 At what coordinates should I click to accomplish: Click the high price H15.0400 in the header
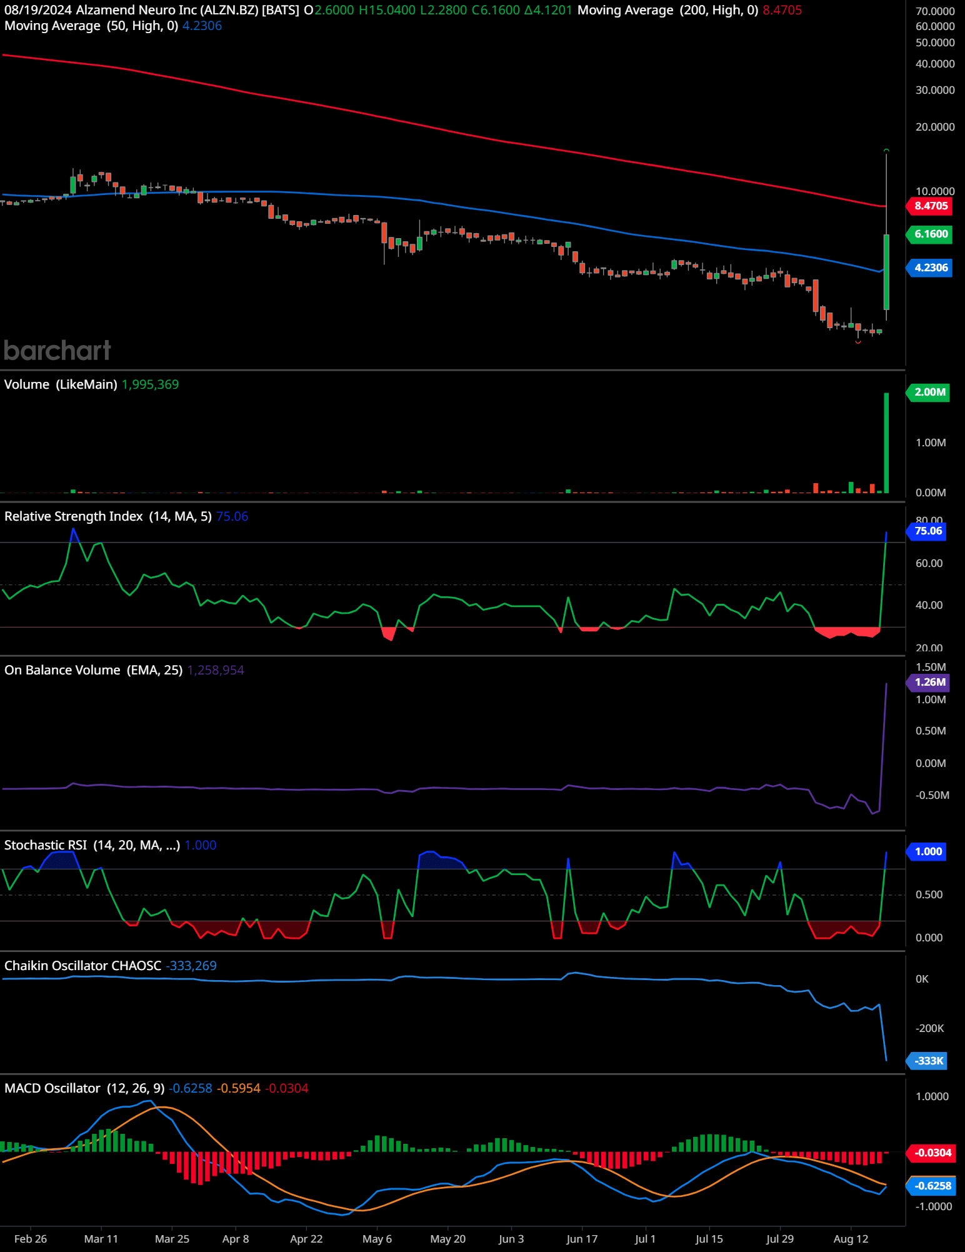click(x=387, y=10)
